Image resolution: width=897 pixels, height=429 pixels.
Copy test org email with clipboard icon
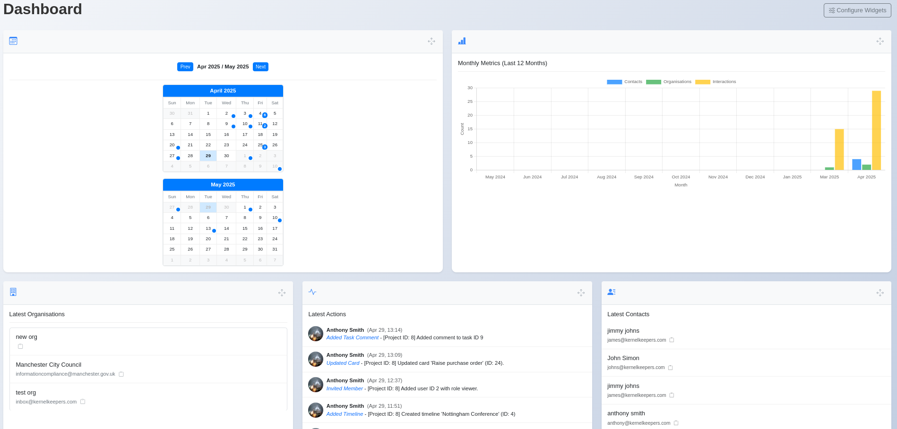pyautogui.click(x=83, y=402)
